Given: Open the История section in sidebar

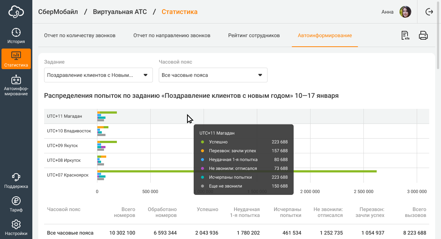Looking at the screenshot, I should click(x=16, y=36).
